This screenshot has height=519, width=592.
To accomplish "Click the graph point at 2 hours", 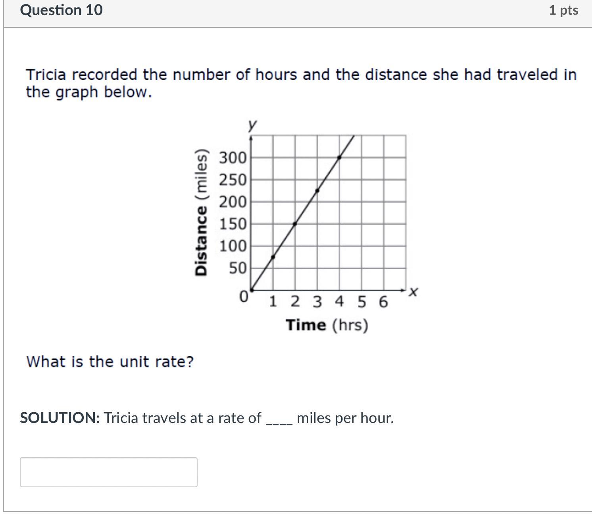I will pyautogui.click(x=295, y=224).
